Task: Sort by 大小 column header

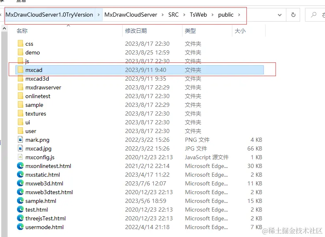Action: click(x=240, y=31)
